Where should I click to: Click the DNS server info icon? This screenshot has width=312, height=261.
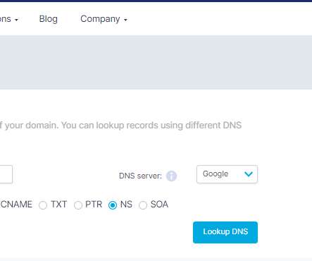tap(171, 176)
